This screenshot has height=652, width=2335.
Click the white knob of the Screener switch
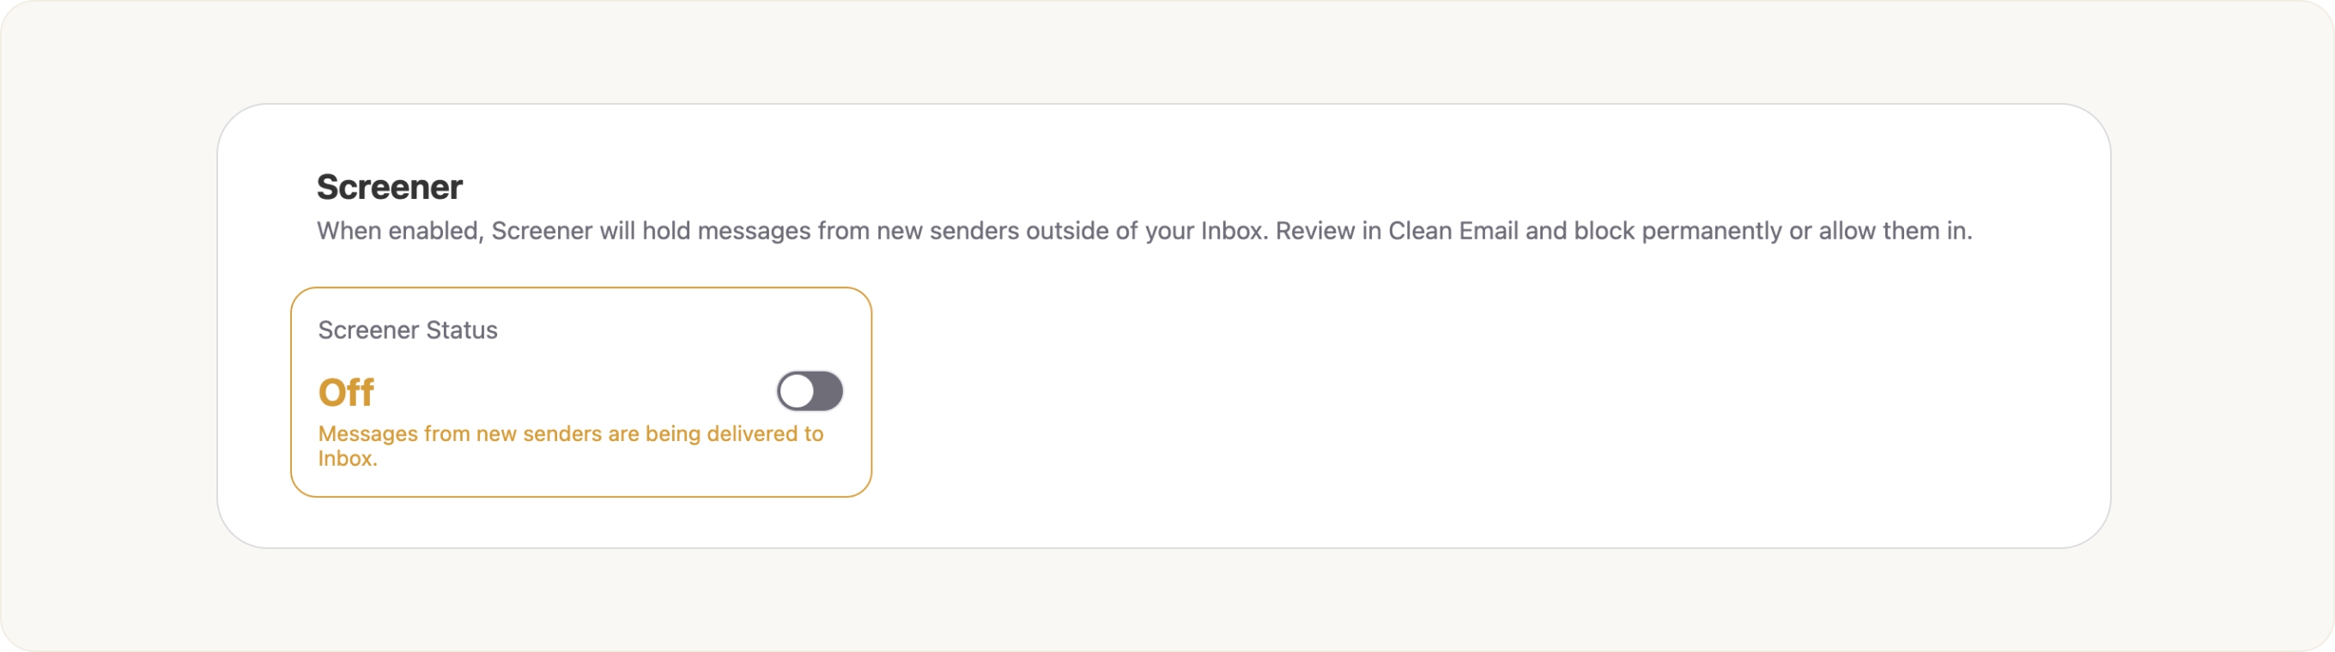[x=797, y=391]
